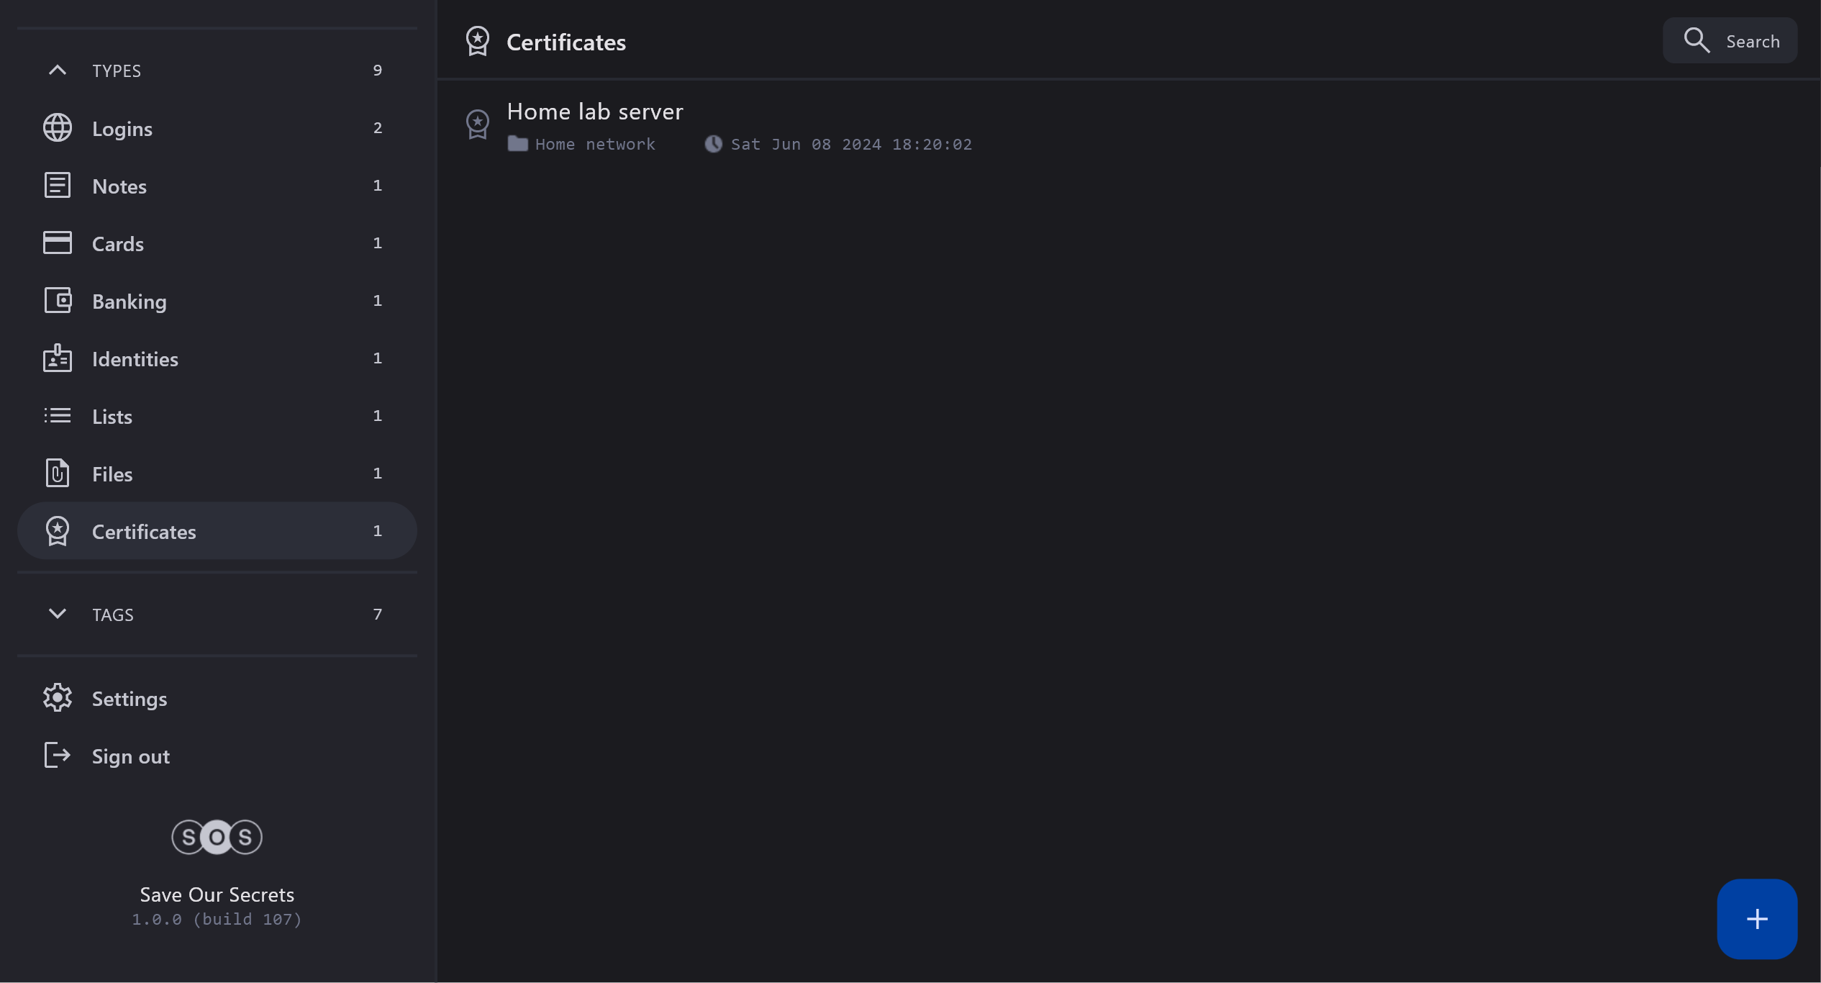
Task: Click the Lists bullet icon
Action: click(58, 416)
